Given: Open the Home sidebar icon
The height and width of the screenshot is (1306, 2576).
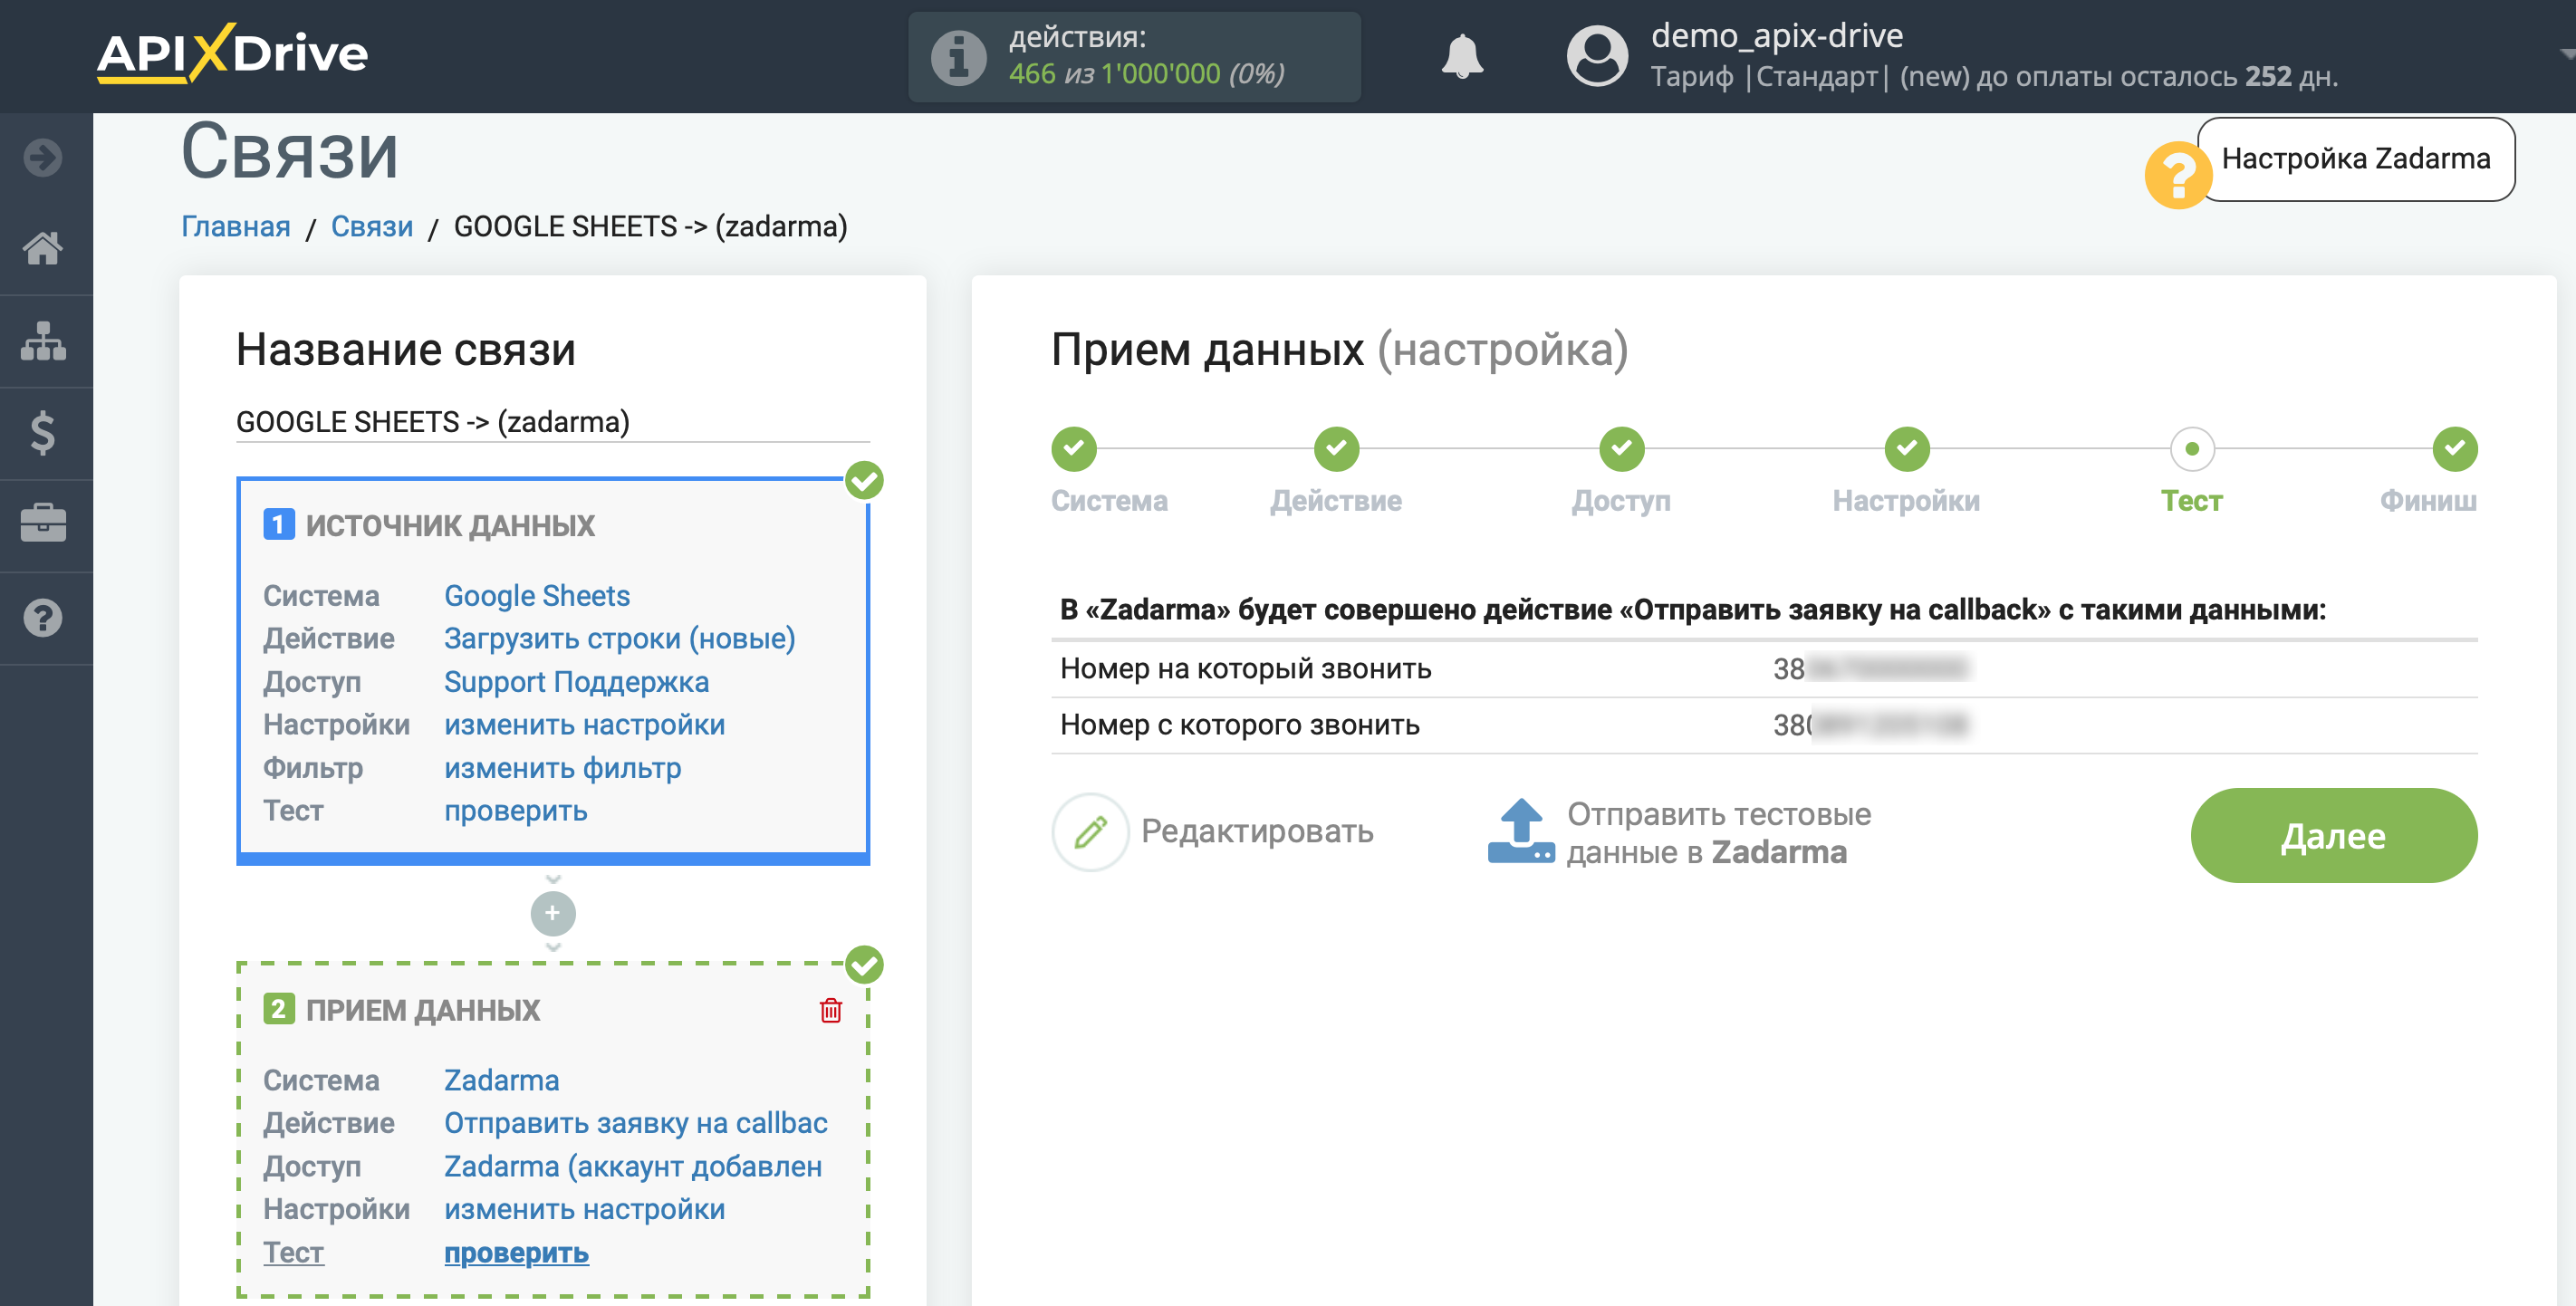Looking at the screenshot, I should (x=43, y=248).
